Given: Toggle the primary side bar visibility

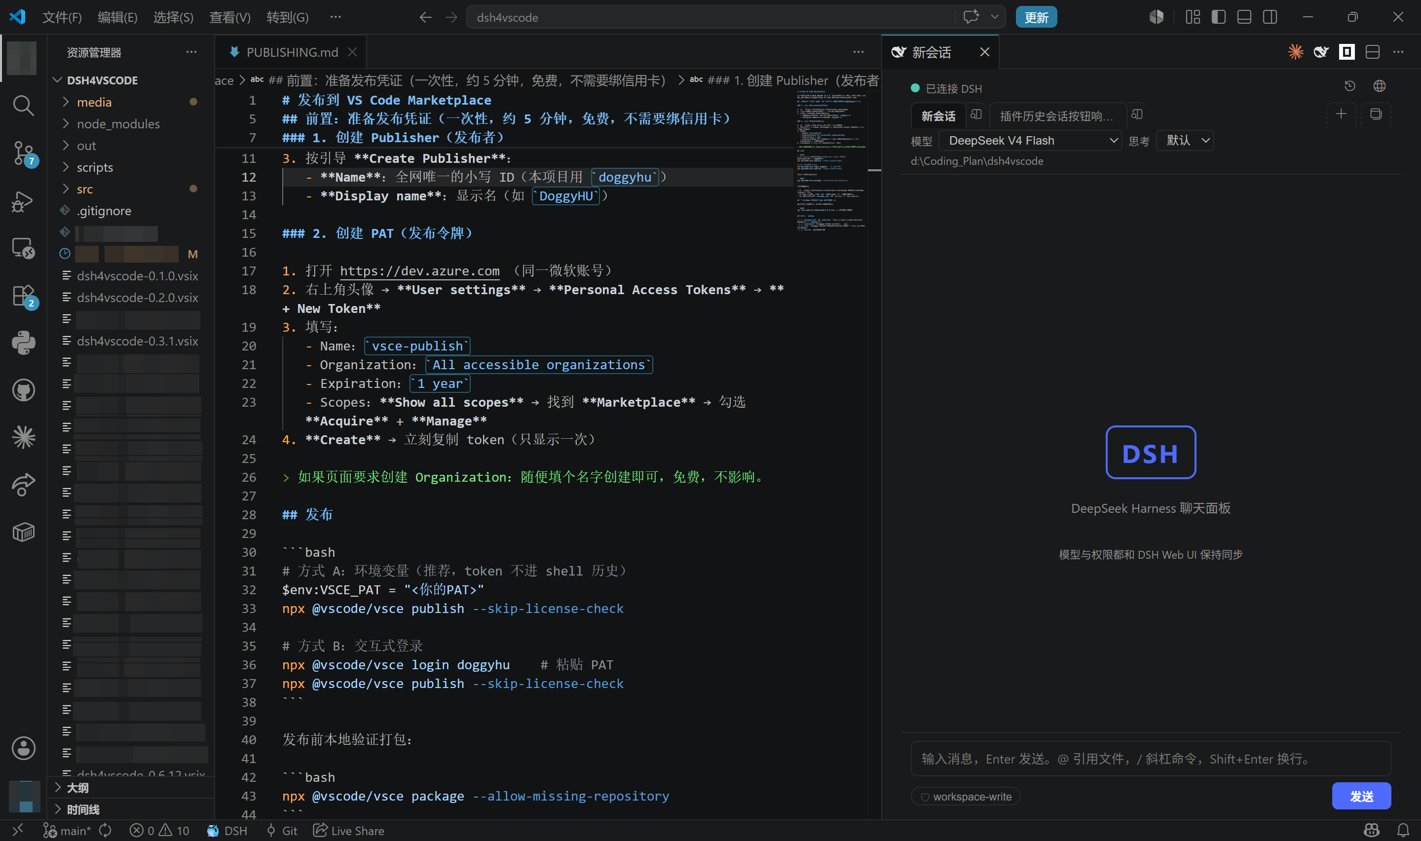Looking at the screenshot, I should click(1218, 17).
